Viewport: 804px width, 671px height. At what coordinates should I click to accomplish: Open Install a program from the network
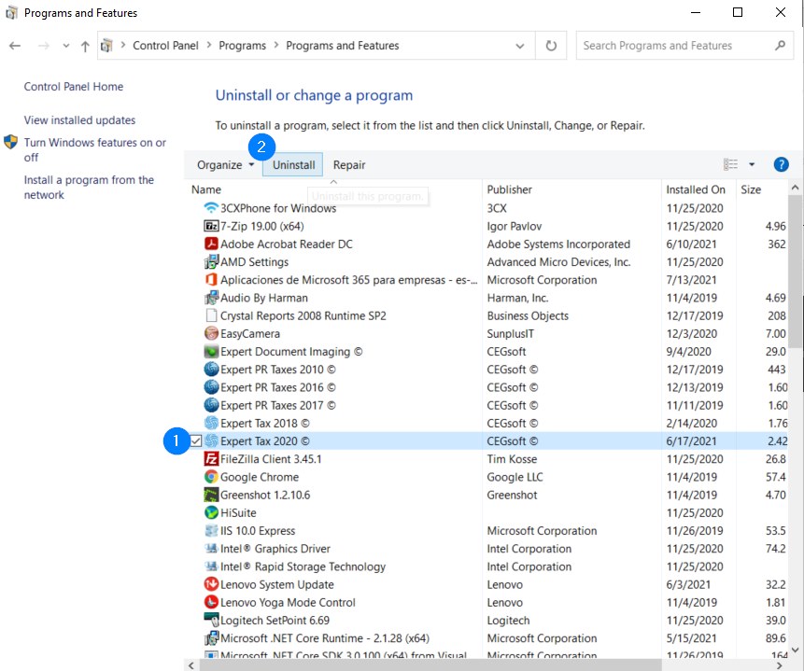89,187
